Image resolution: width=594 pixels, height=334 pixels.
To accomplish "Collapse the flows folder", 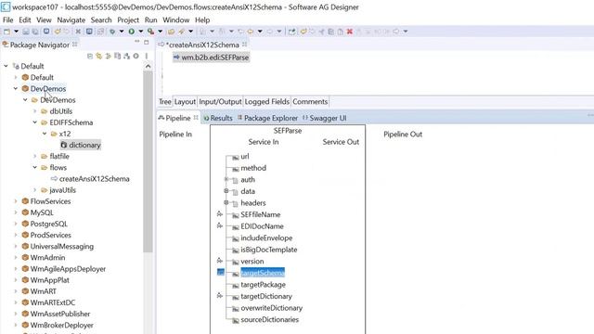I will point(35,167).
